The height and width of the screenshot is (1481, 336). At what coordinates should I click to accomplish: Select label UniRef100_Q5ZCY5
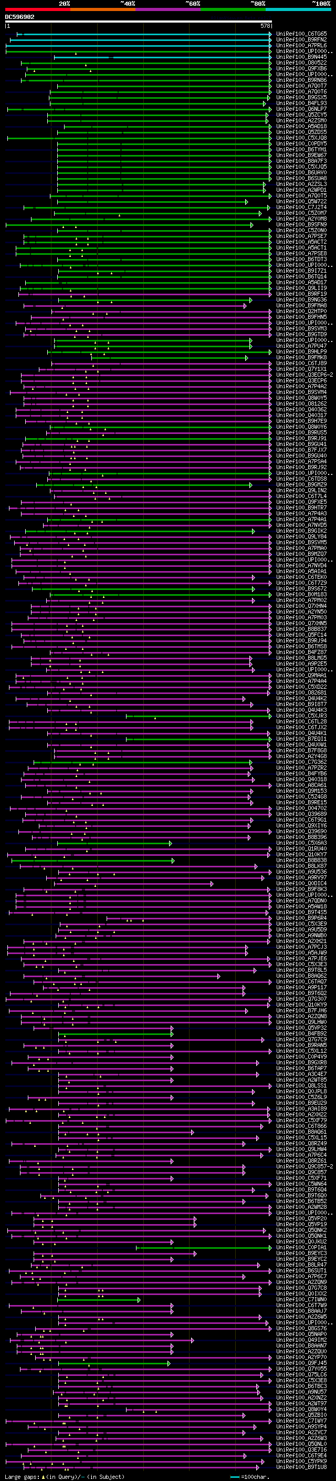point(301,115)
